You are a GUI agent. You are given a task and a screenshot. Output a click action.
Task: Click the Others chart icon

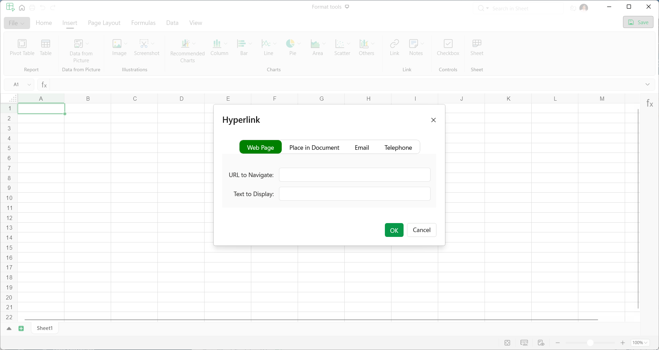coord(364,44)
